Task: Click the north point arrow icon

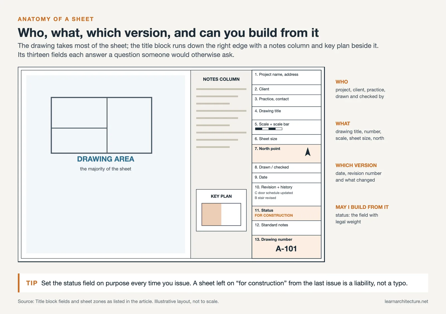Action: click(x=308, y=152)
